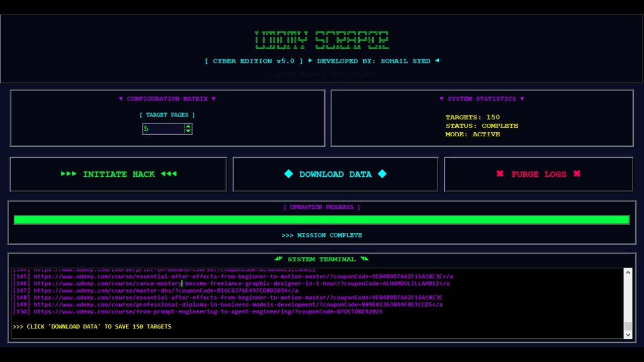Screen dimensions: 644x362
Task: Click the 'TARGETS: 150' statistic
Action: coord(472,117)
